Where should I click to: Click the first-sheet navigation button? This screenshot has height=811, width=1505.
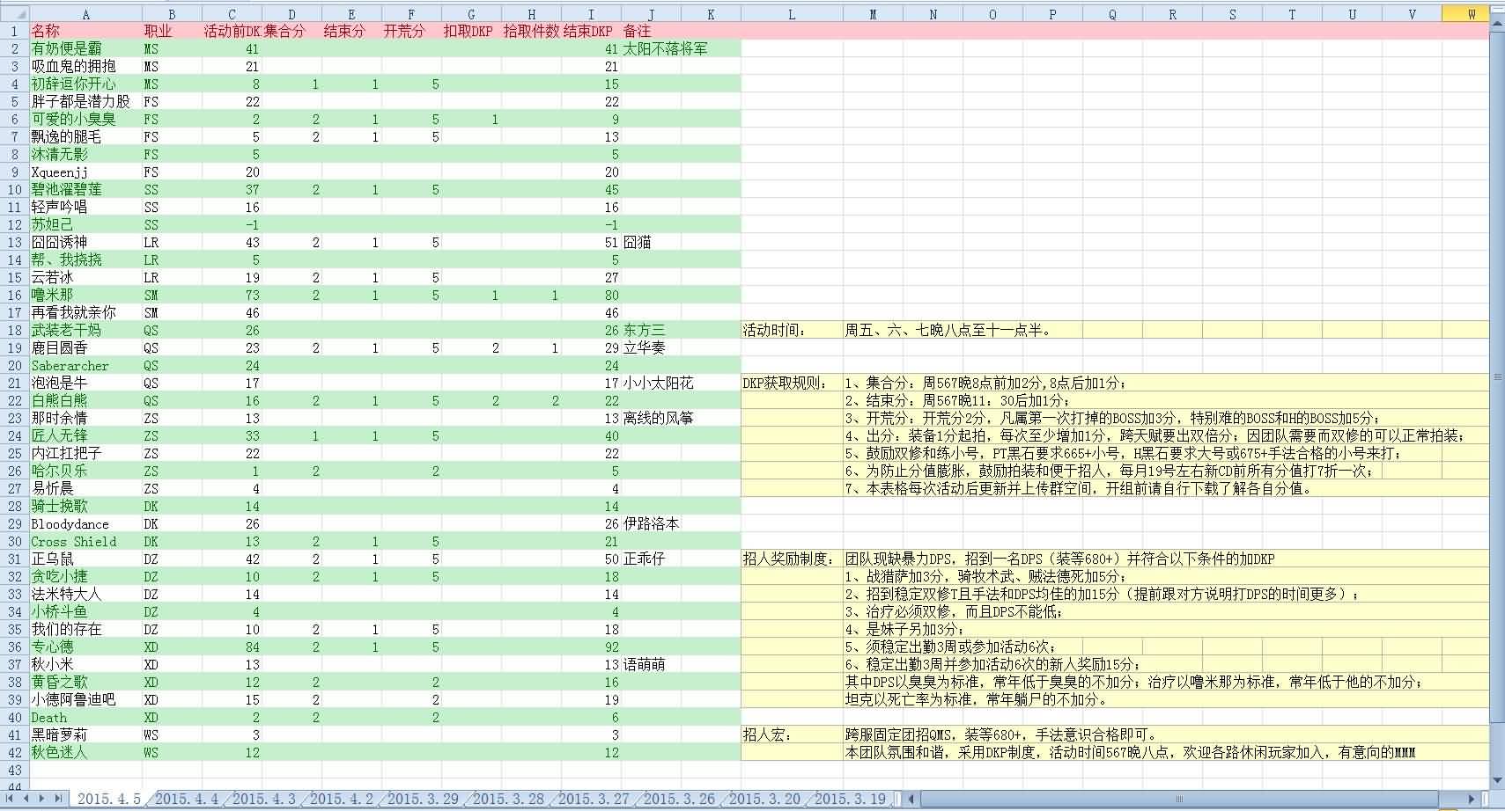8,799
